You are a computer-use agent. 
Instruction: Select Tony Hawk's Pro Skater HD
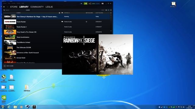click(57, 32)
